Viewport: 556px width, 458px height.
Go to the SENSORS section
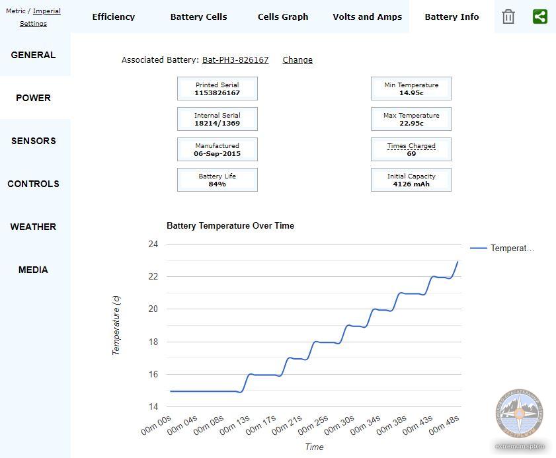tap(33, 141)
